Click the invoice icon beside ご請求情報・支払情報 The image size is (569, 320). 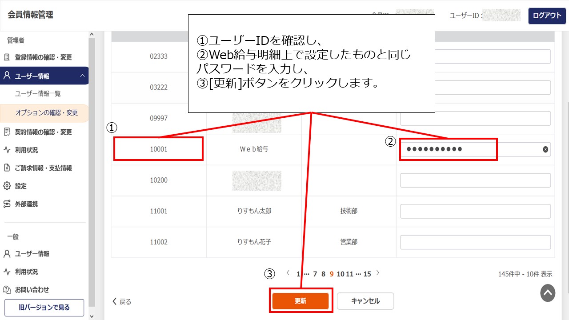(7, 168)
